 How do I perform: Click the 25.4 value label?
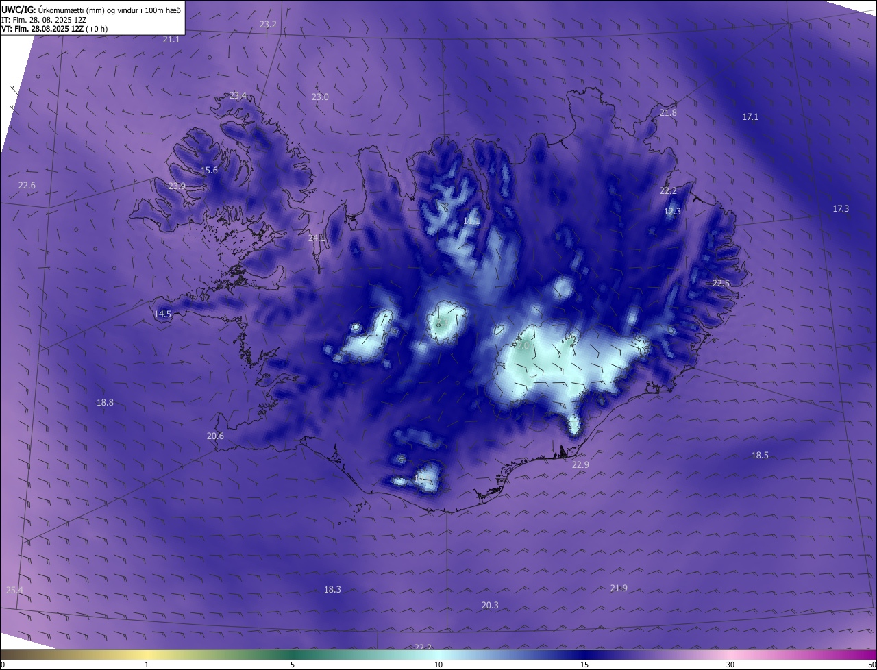coord(14,591)
